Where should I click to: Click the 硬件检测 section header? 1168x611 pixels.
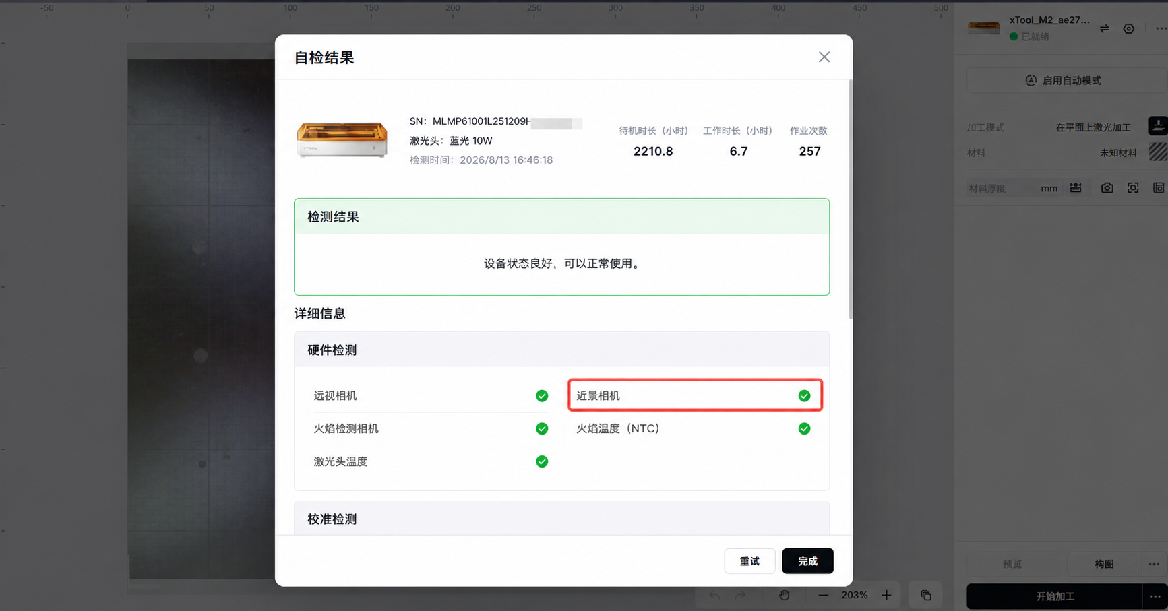pyautogui.click(x=561, y=350)
